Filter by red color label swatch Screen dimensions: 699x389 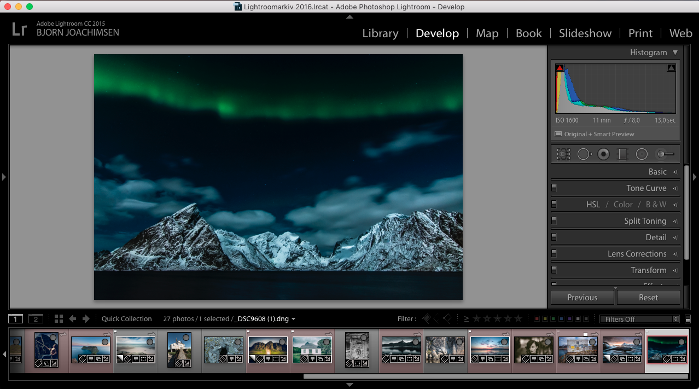537,319
